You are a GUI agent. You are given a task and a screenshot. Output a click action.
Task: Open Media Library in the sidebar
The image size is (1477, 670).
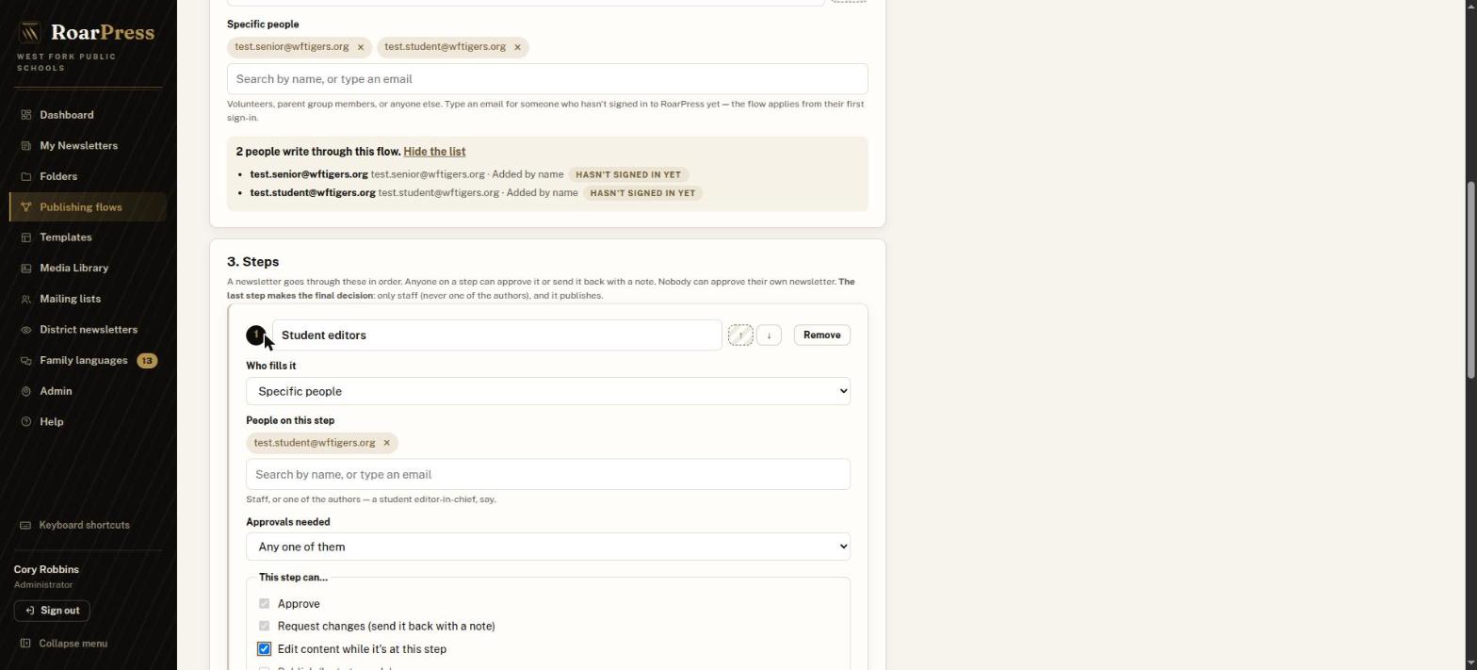point(88,269)
